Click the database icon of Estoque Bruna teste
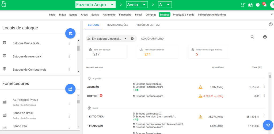Screen dimensions: 274x134 (x=5, y=43)
